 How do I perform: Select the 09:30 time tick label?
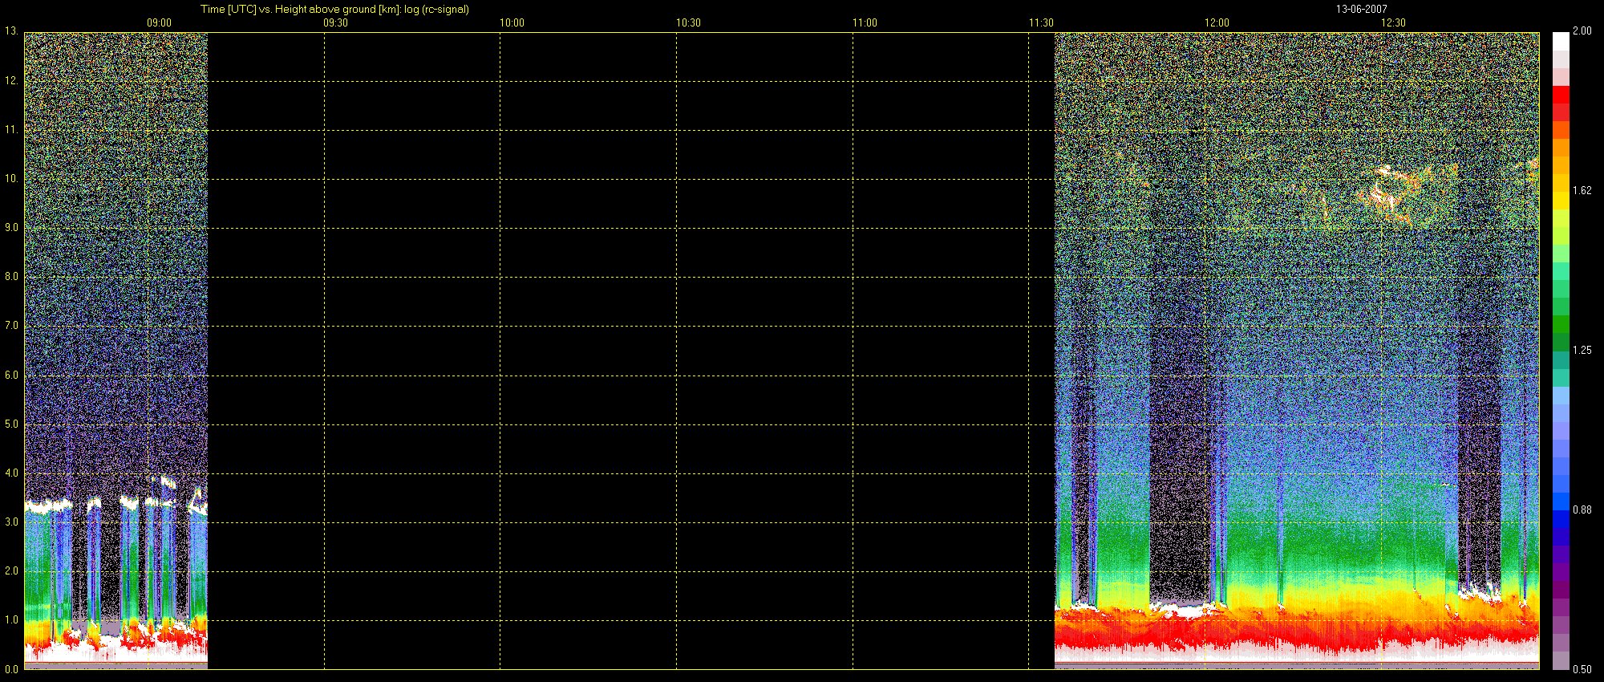tap(335, 22)
